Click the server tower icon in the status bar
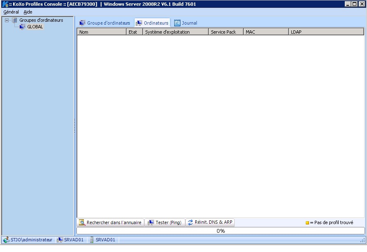This screenshot has height=252, width=367. pyautogui.click(x=92, y=240)
